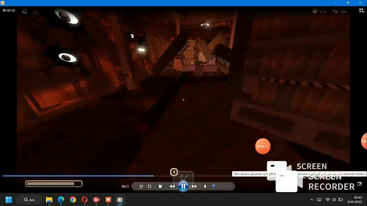Open the system volume tray icon

334,200
